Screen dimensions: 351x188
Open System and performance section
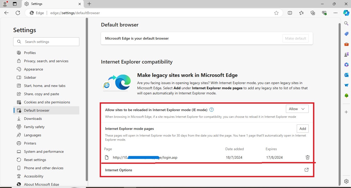coord(46,151)
